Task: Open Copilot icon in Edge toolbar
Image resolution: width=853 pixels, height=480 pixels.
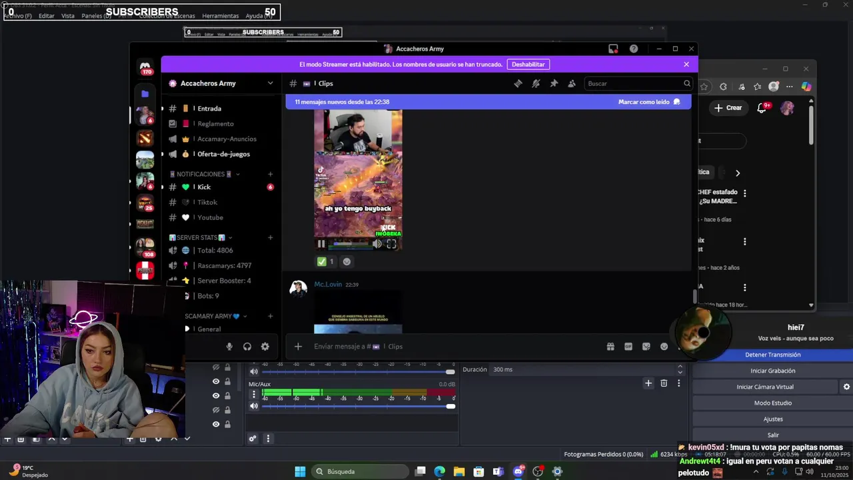Action: [806, 87]
